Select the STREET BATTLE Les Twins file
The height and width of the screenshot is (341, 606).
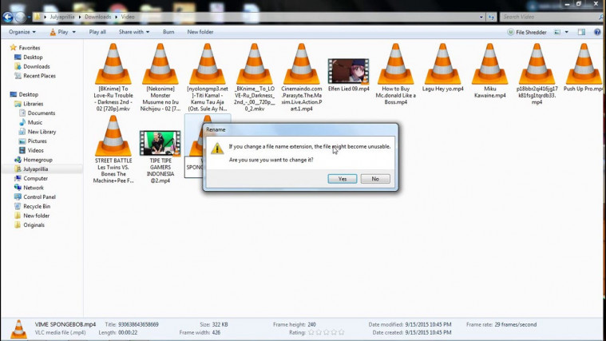pyautogui.click(x=113, y=149)
